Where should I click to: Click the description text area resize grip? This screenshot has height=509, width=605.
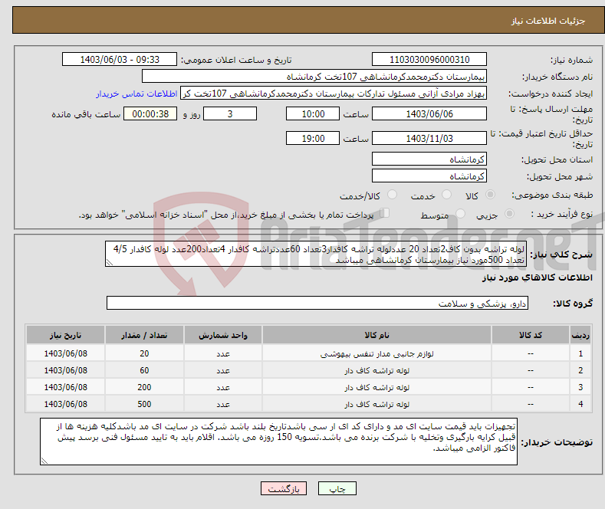click(110, 262)
